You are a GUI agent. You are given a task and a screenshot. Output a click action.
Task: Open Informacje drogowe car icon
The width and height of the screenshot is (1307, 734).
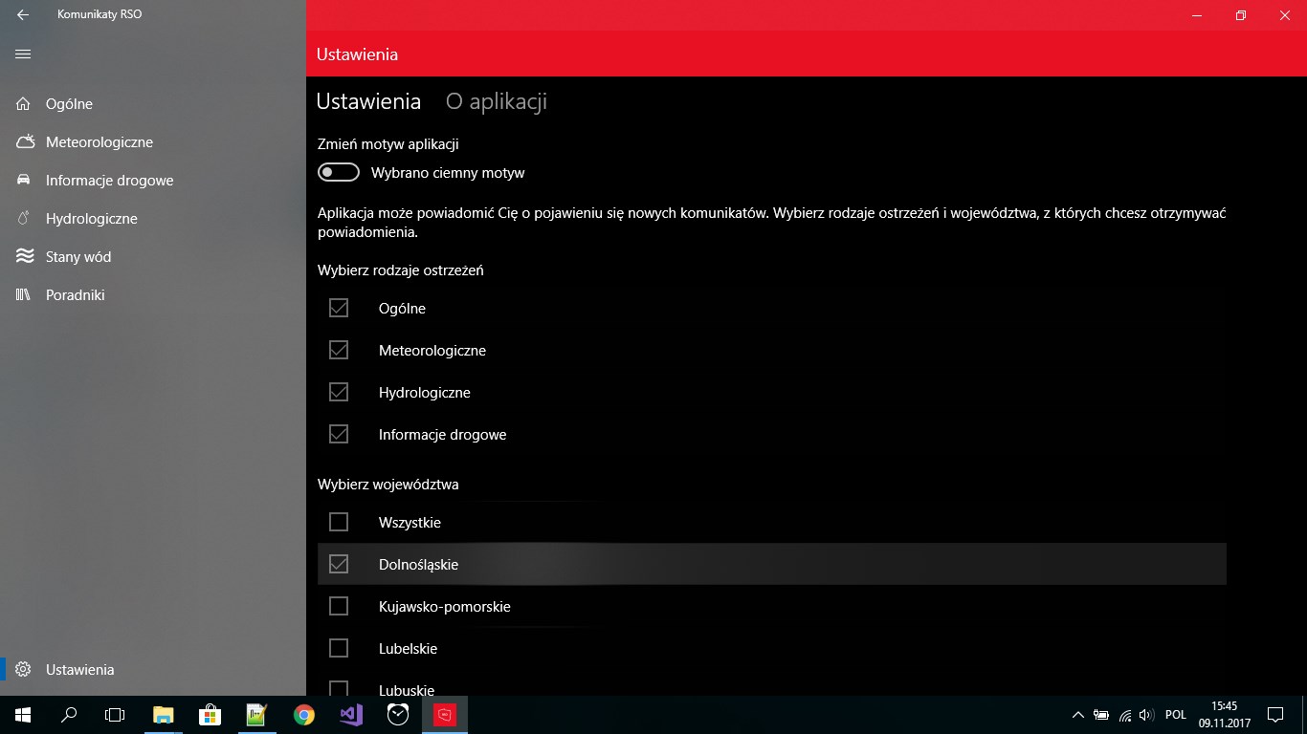pos(24,180)
